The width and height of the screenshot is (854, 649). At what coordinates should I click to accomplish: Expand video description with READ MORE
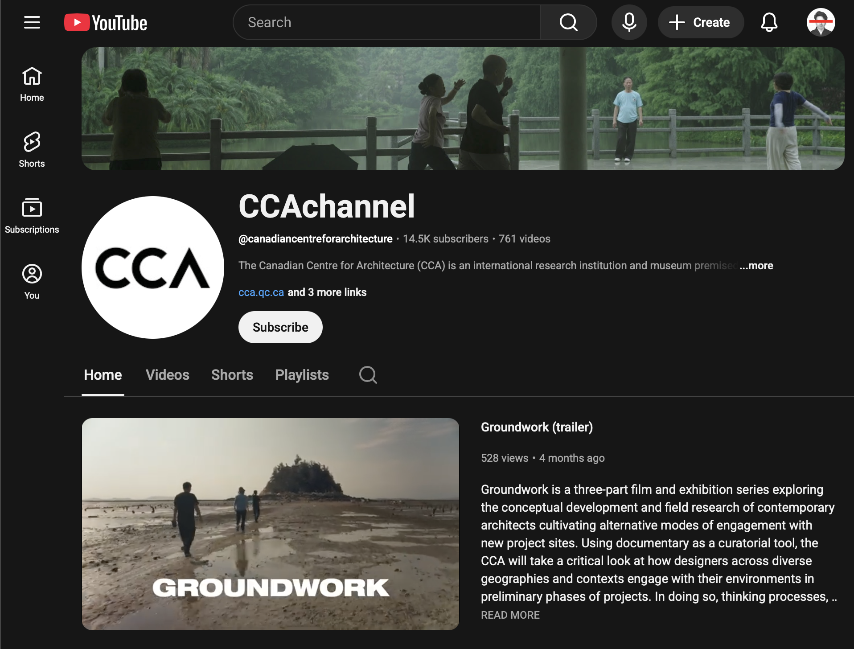pyautogui.click(x=510, y=615)
